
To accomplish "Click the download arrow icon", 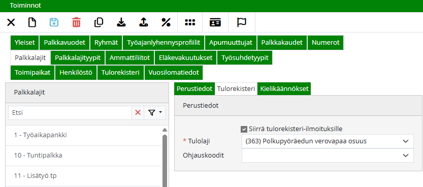I will pyautogui.click(x=121, y=22).
